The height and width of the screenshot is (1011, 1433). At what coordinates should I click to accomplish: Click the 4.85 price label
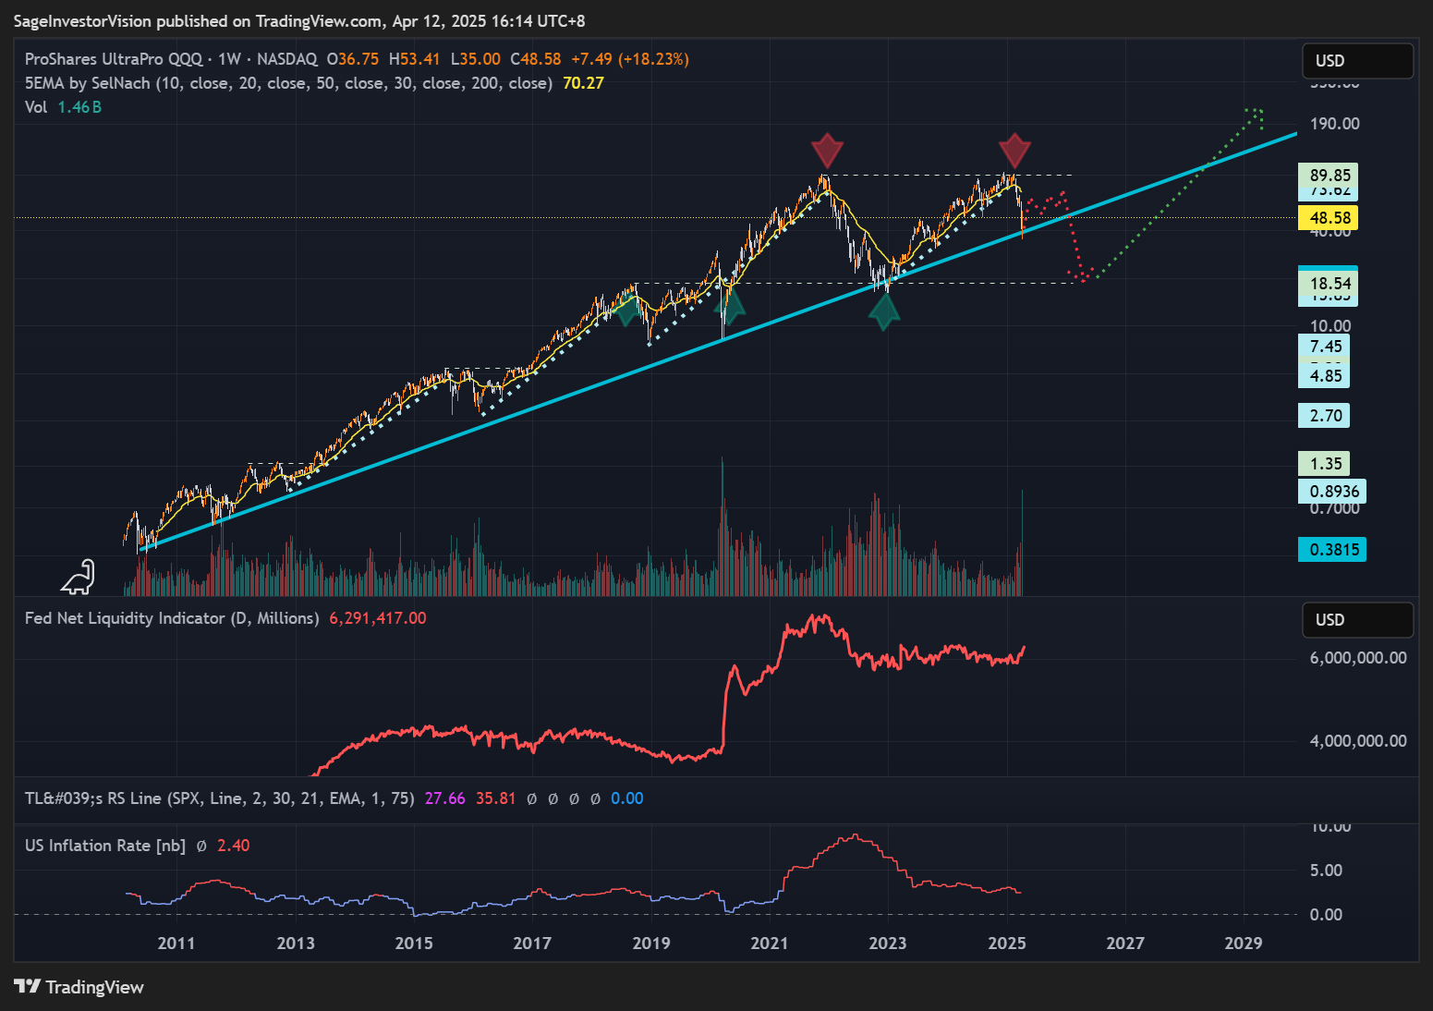1324,375
